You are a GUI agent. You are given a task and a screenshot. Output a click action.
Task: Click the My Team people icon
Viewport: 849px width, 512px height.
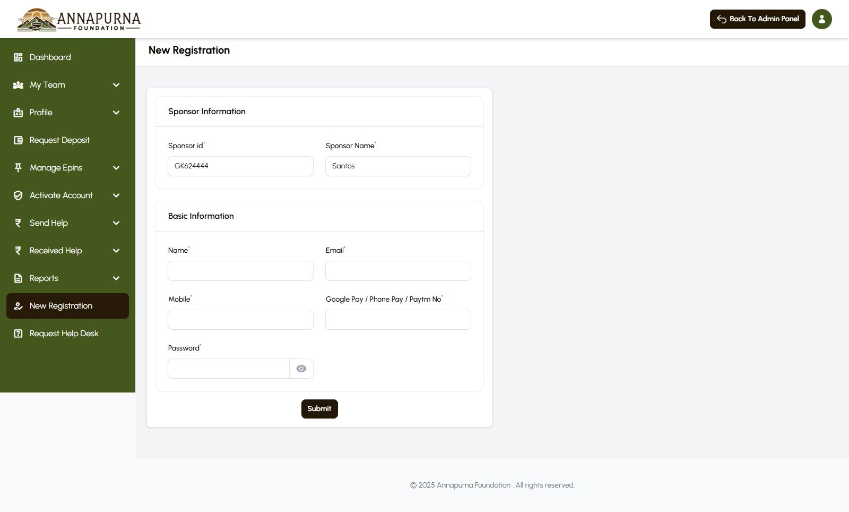tap(18, 85)
